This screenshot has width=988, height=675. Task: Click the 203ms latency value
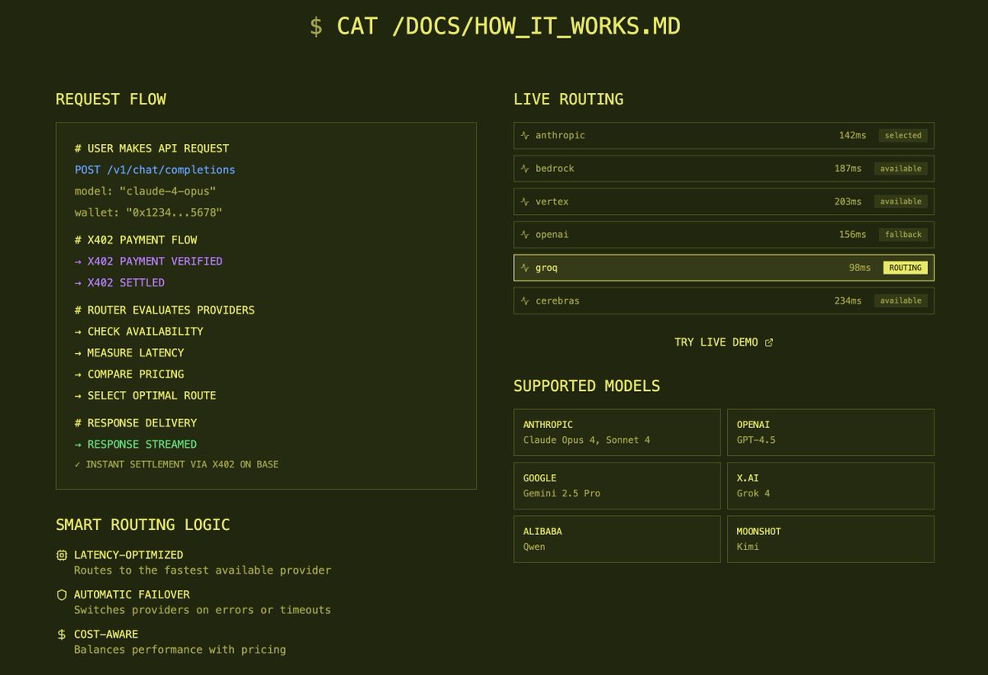pyautogui.click(x=847, y=202)
